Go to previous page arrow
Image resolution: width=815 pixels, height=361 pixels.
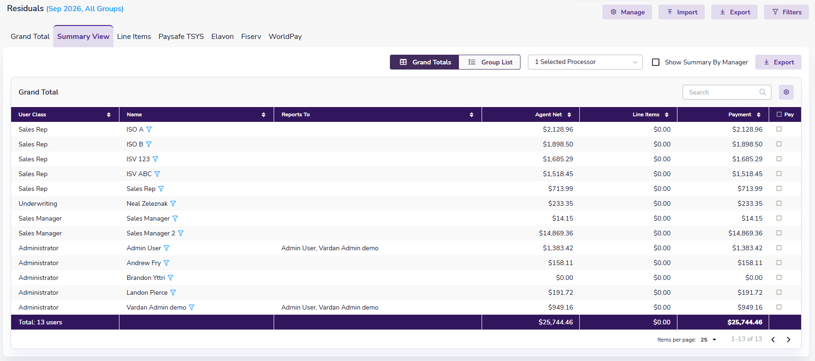[x=773, y=340]
